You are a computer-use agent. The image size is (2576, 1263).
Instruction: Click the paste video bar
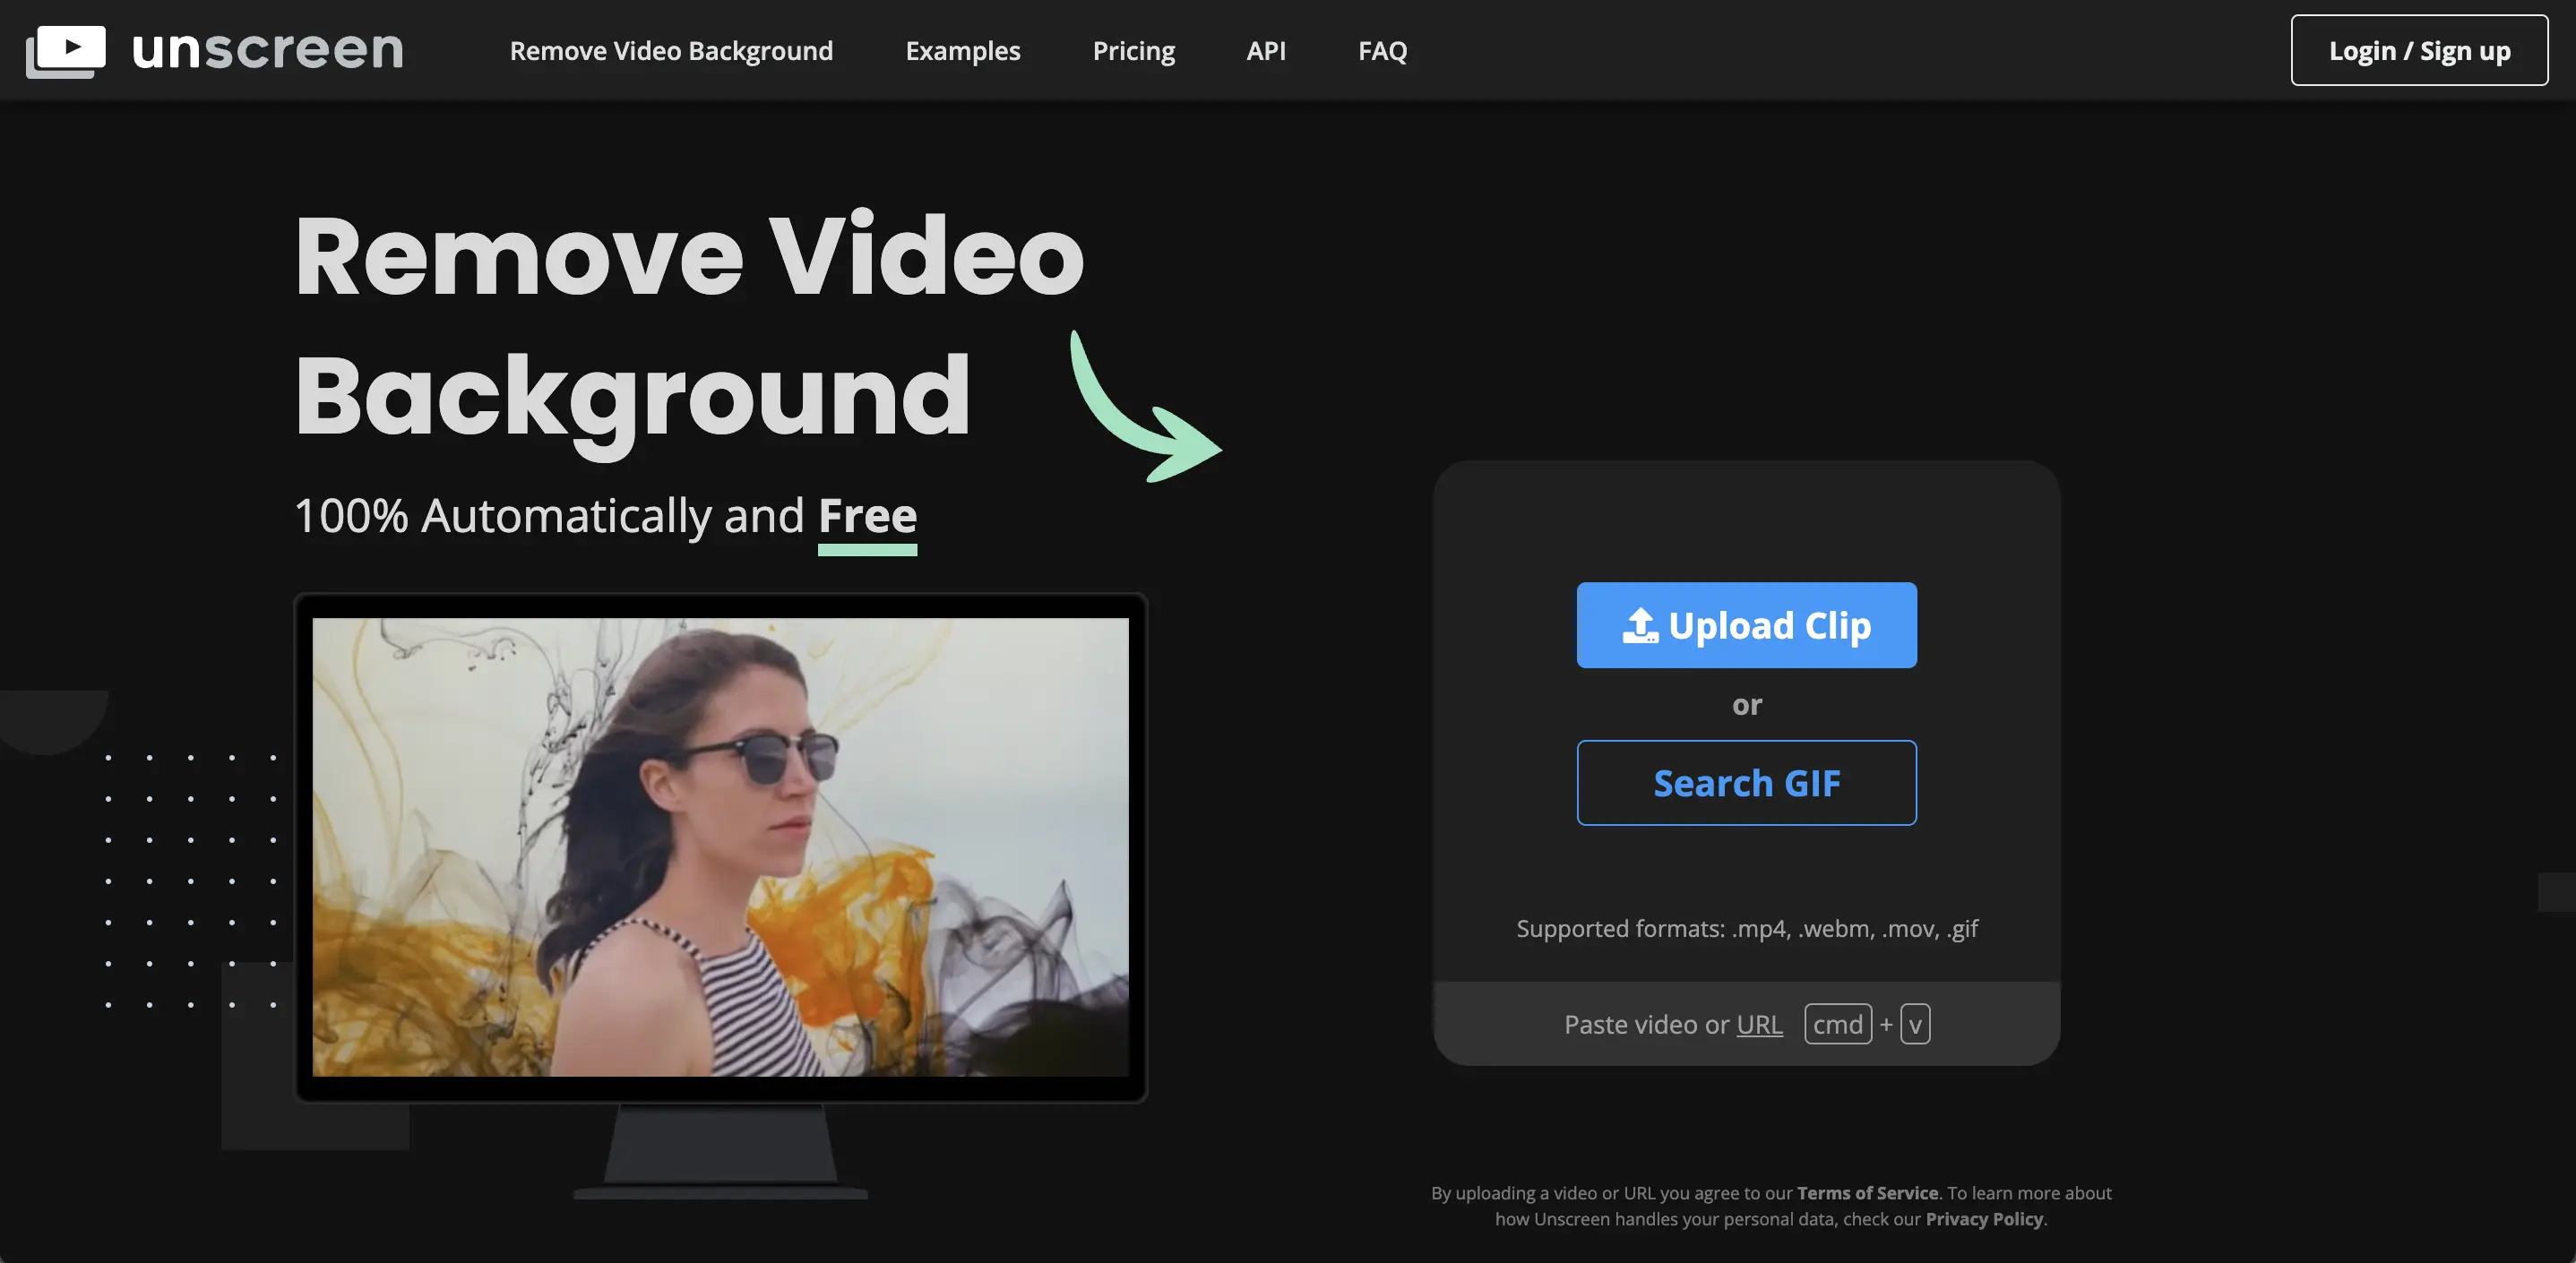[1745, 1022]
